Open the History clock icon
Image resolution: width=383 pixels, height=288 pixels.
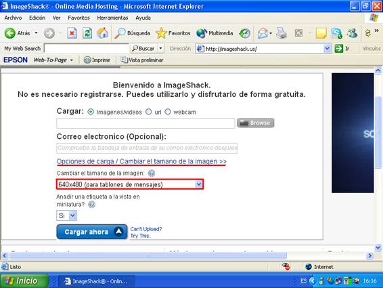click(x=244, y=33)
